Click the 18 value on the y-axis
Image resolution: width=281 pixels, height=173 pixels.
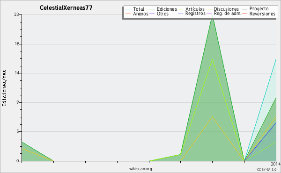(x=17, y=44)
